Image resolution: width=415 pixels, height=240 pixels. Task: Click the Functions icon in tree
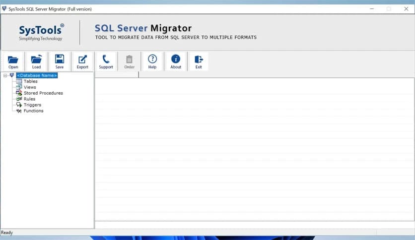click(x=19, y=111)
